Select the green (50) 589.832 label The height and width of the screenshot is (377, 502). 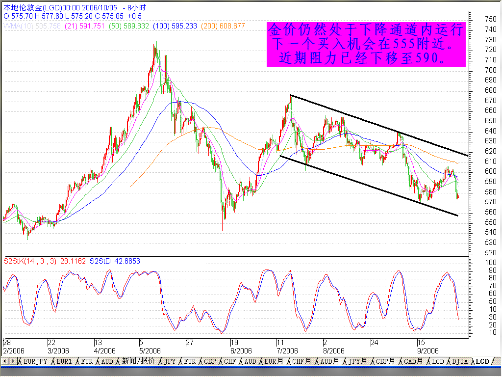pyautogui.click(x=129, y=26)
